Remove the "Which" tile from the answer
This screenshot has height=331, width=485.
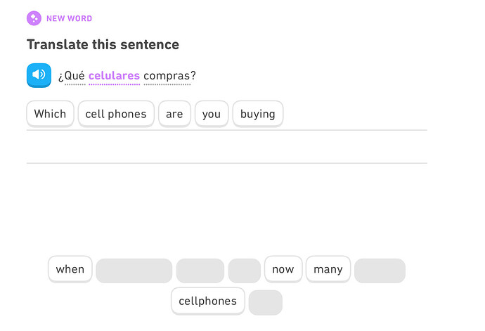[50, 114]
